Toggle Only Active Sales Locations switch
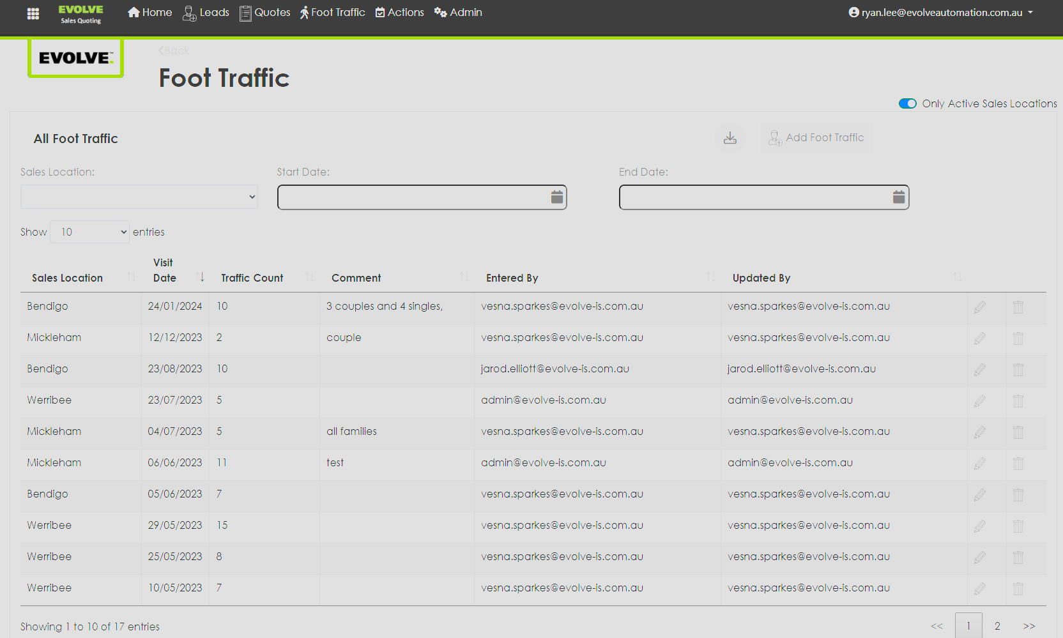 [x=907, y=103]
